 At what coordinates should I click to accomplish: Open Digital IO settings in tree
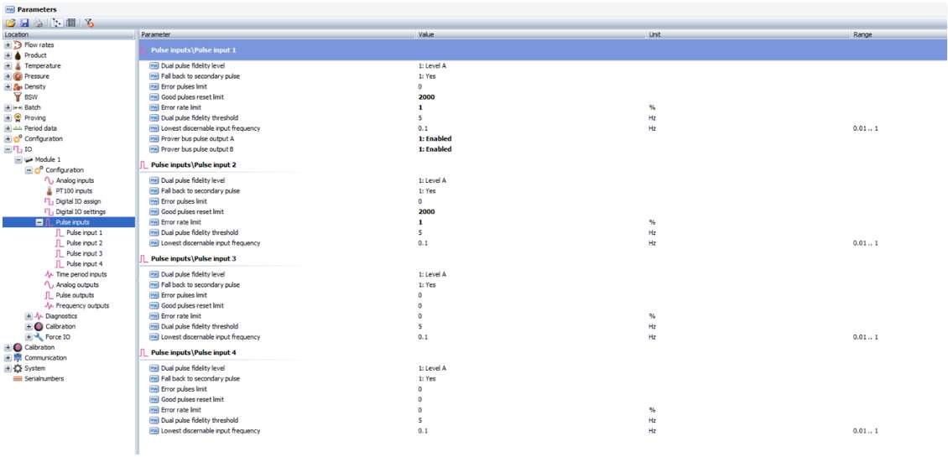pos(81,211)
